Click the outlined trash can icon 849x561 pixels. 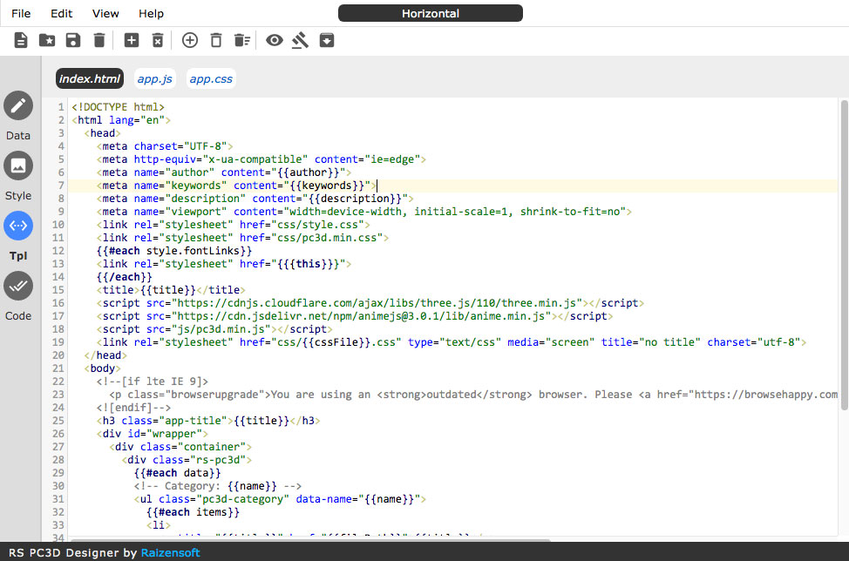pos(216,40)
